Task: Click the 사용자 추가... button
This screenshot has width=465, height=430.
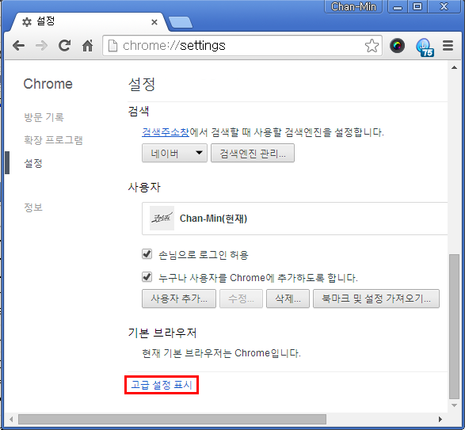Action: click(179, 299)
